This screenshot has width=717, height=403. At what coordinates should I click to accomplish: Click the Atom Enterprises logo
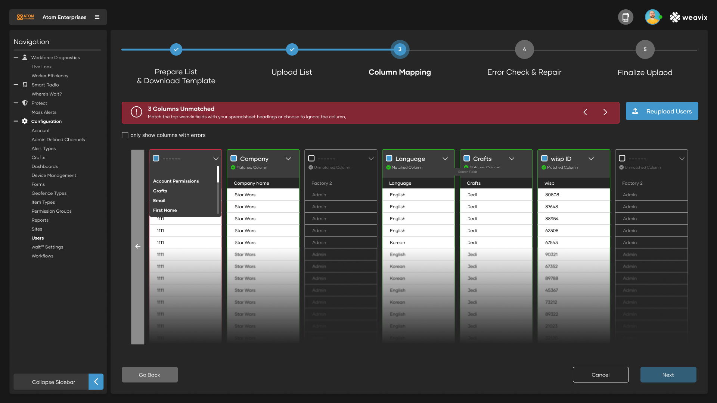pyautogui.click(x=25, y=17)
